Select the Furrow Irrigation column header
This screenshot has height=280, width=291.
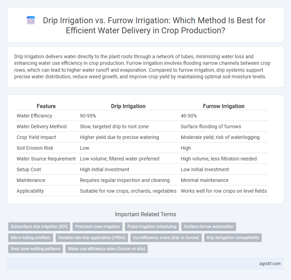(224, 106)
